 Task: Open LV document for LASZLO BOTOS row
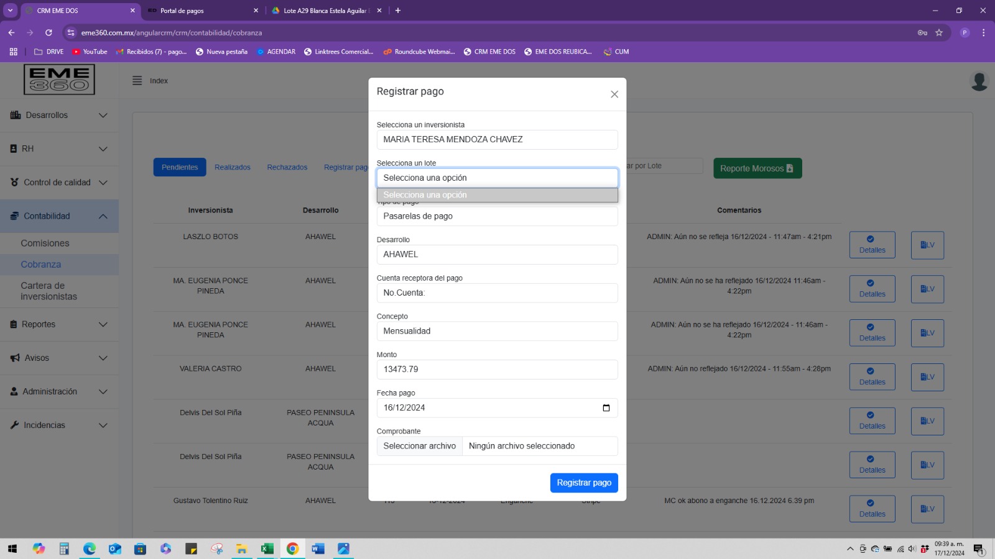pos(927,245)
